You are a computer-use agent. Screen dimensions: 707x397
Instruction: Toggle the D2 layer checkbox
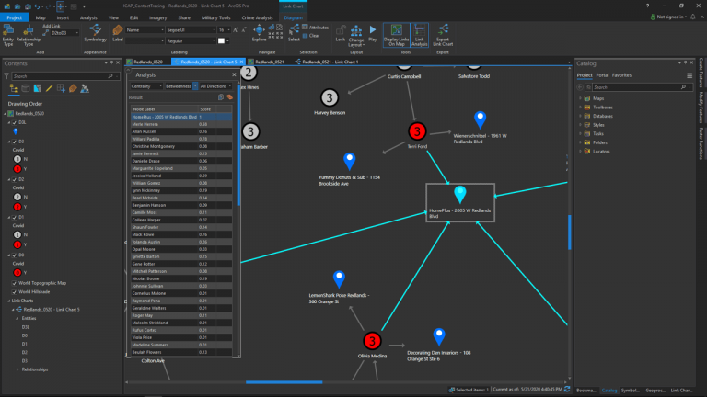[x=15, y=179]
